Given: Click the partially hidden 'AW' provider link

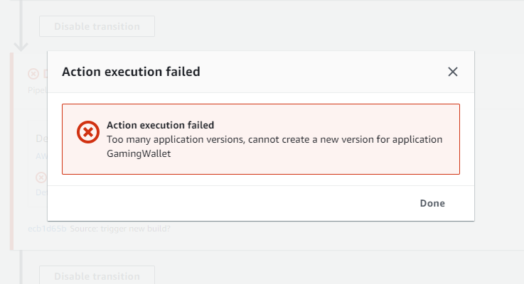Looking at the screenshot, I should pyautogui.click(x=41, y=156).
